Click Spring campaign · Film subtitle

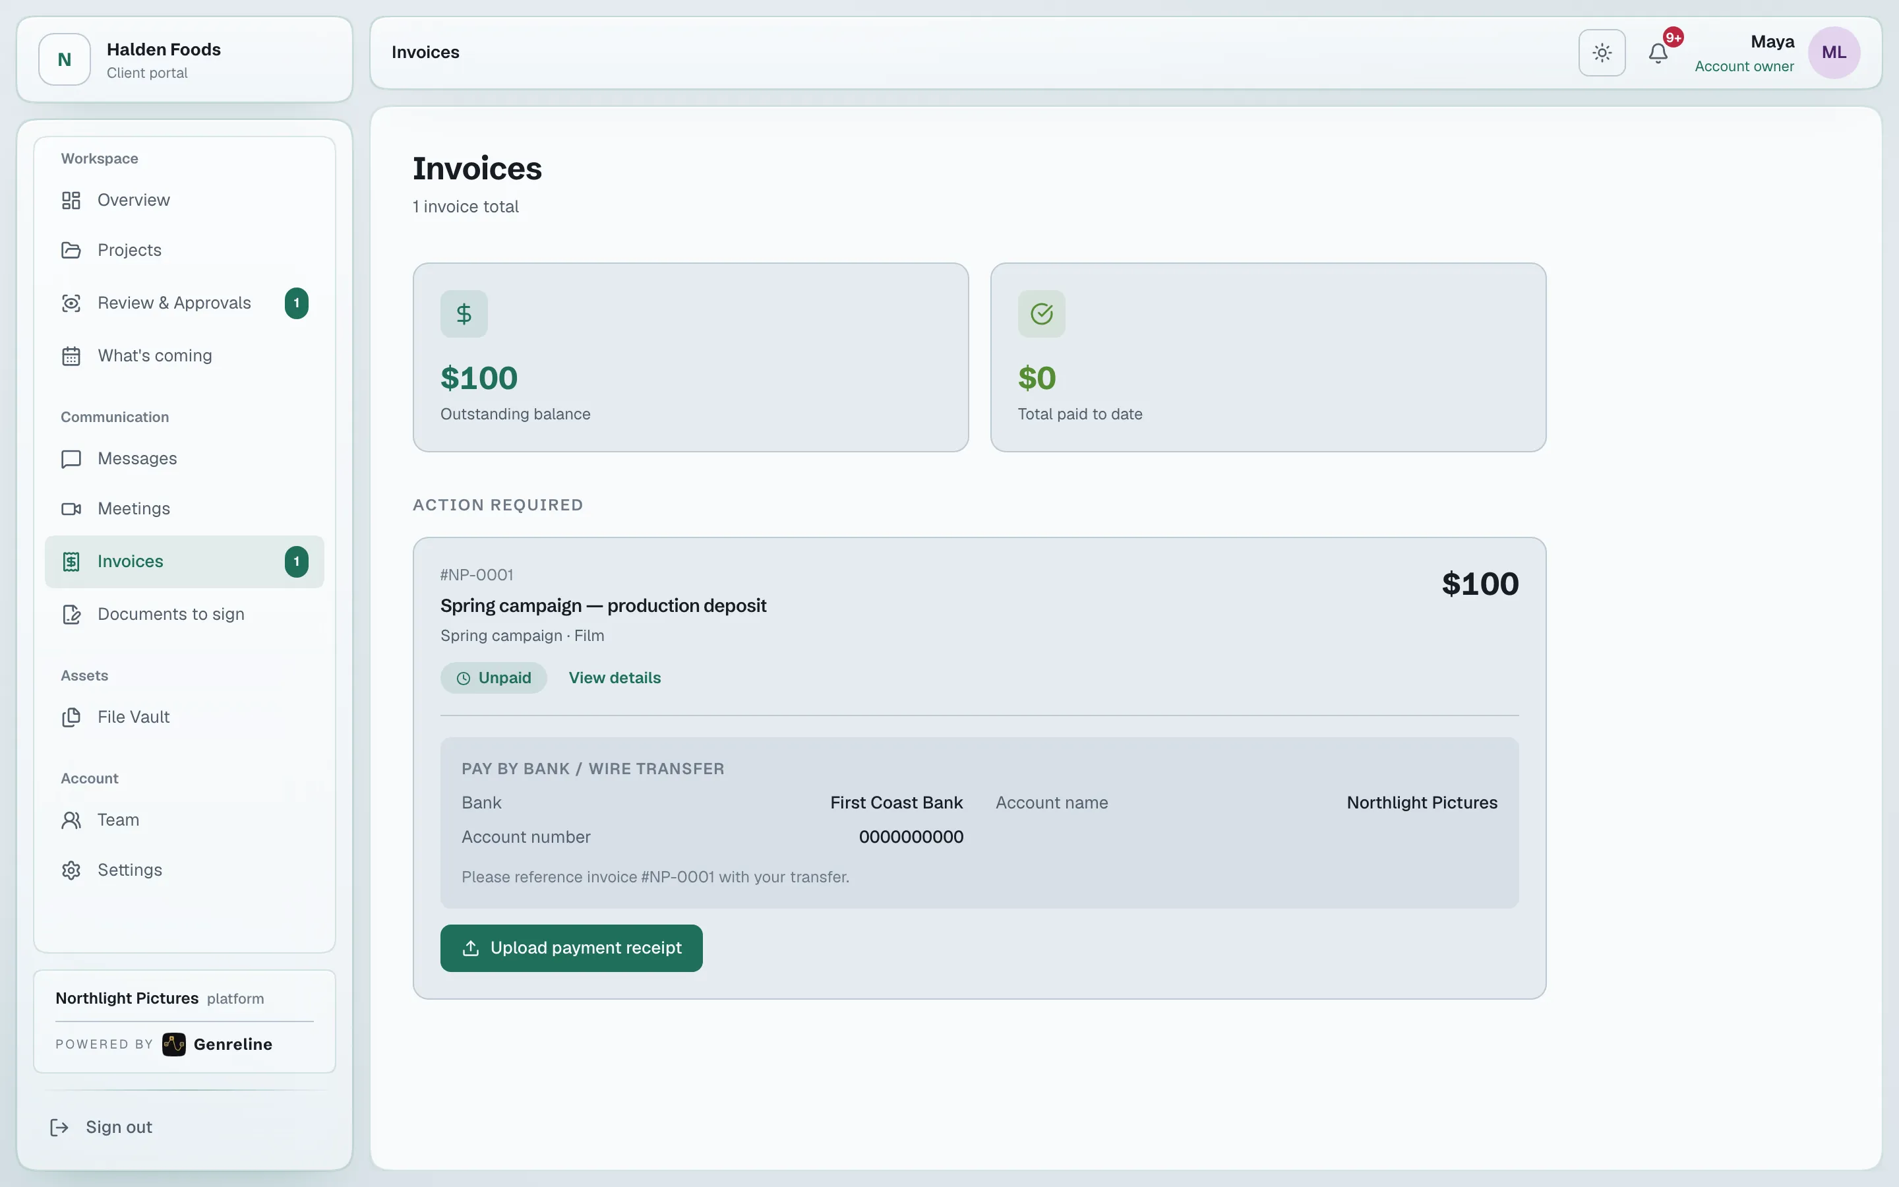523,636
